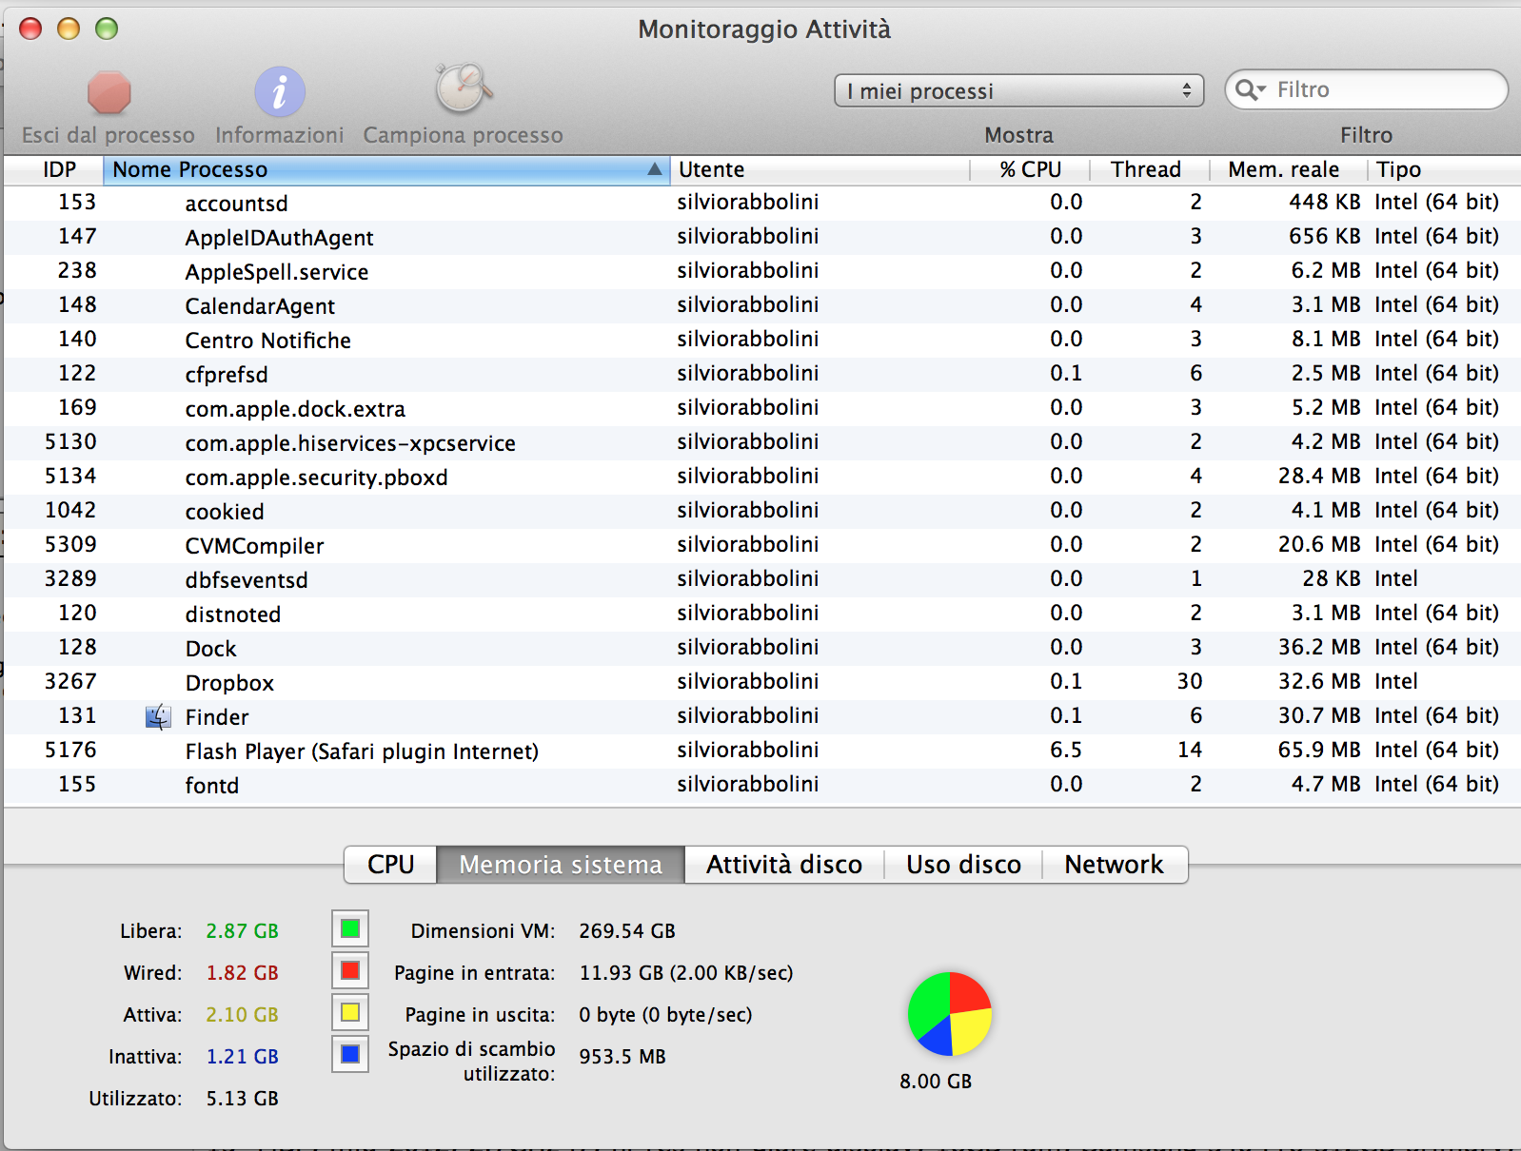
Task: Select the cookied process row
Action: pos(761,511)
